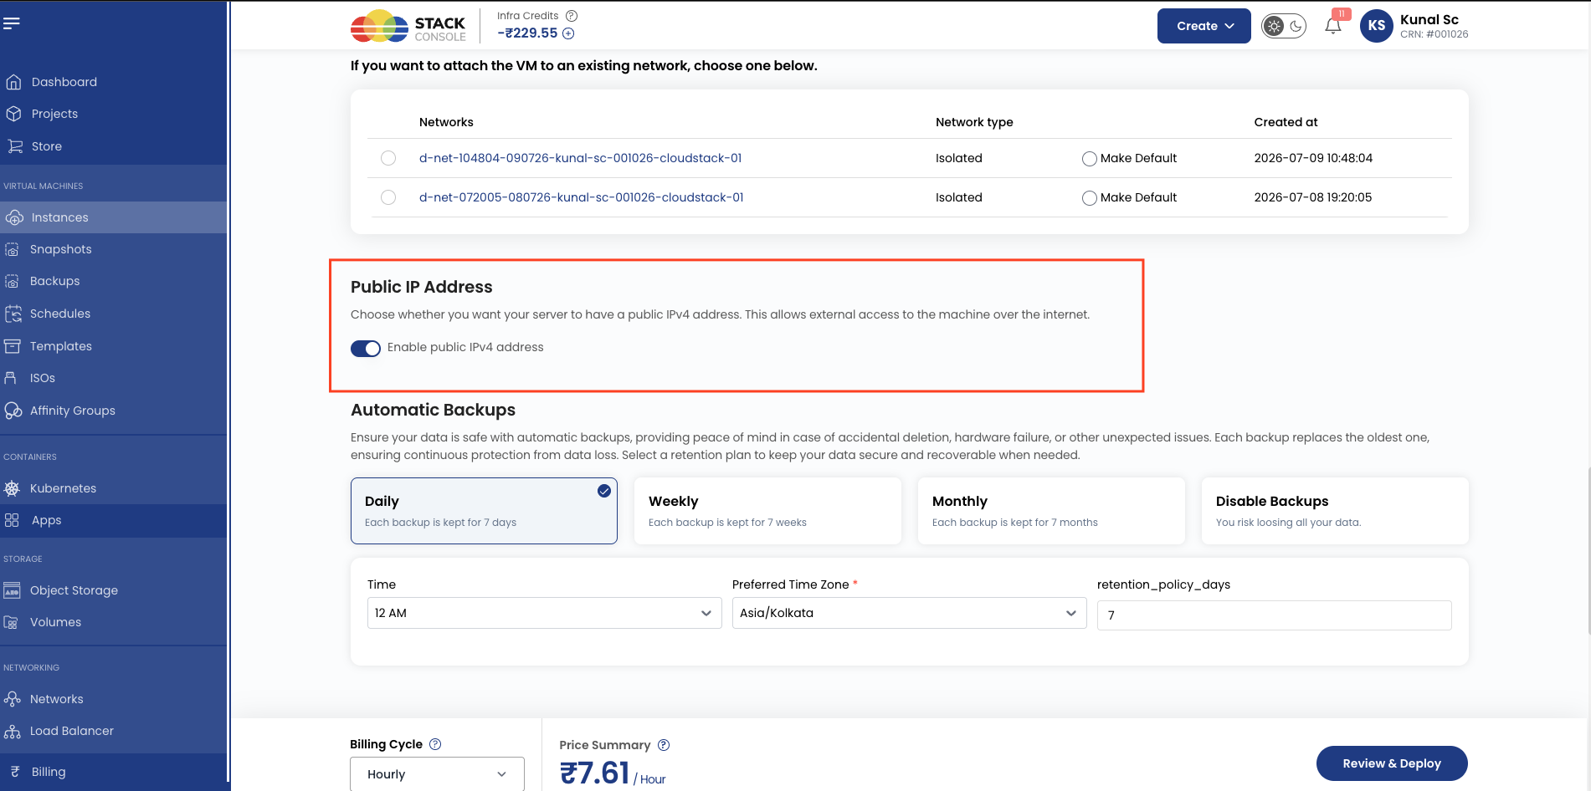Click the page vertical scrollbar

pos(1588,552)
